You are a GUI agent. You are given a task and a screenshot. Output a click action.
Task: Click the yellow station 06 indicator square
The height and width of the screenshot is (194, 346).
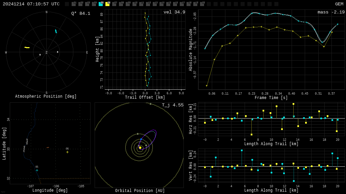point(107,4)
